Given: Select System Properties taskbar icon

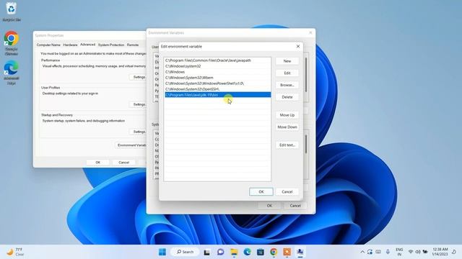Looking at the screenshot, I should (300, 252).
